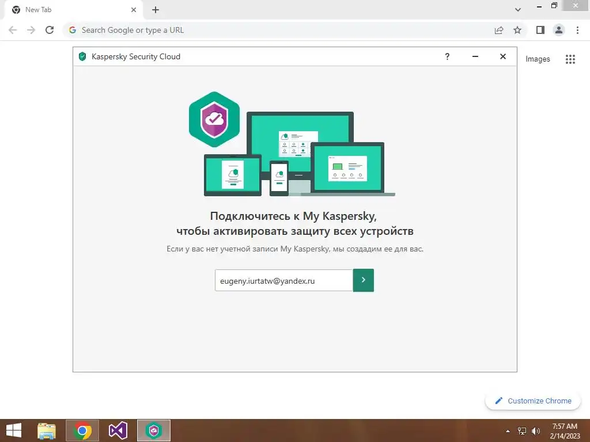Viewport: 590px width, 442px height.
Task: Open Chrome three-dot menu
Action: 577,30
